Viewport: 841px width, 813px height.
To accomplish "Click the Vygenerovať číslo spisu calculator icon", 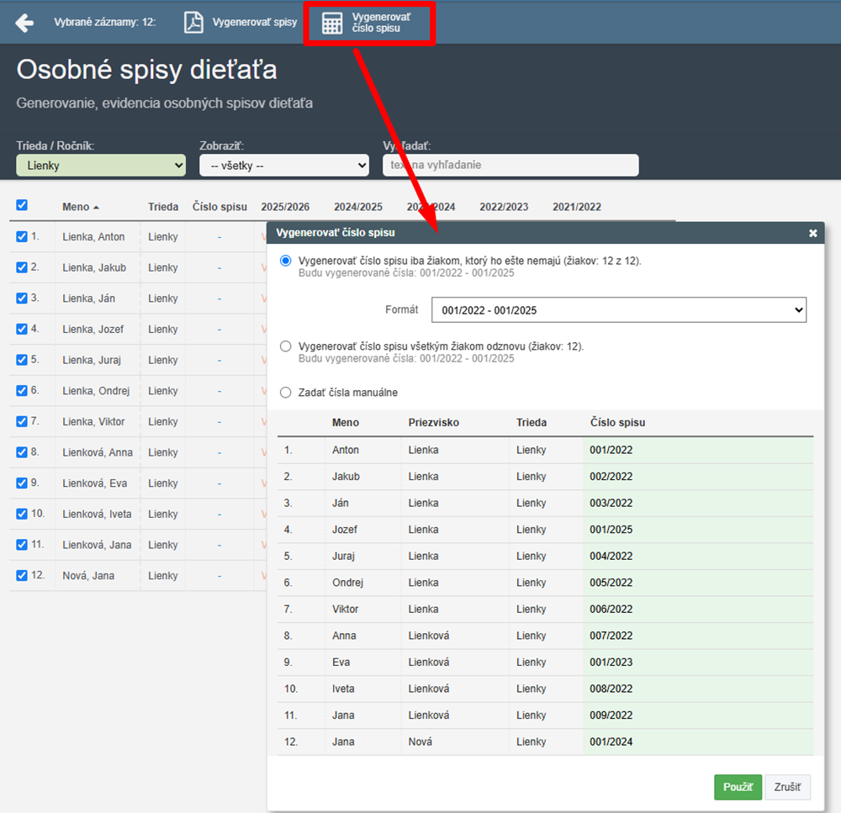I will pyautogui.click(x=332, y=23).
